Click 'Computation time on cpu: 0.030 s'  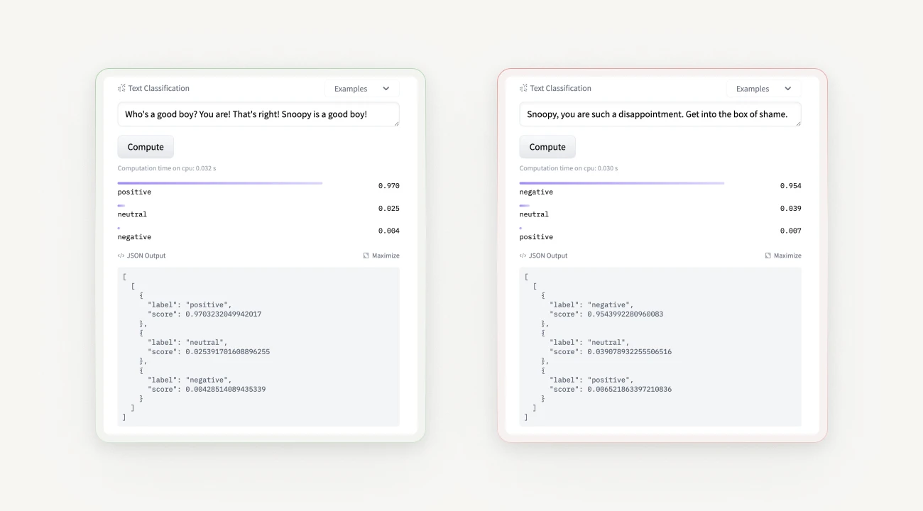coord(569,169)
